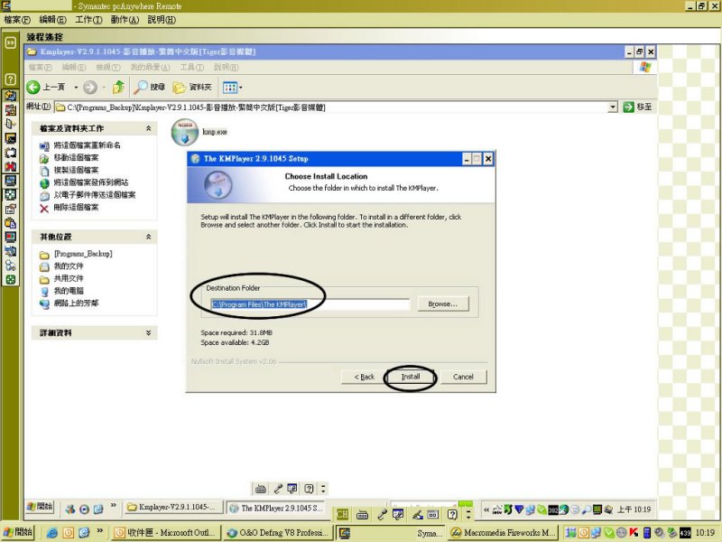Open the Back history dropdown arrow
This screenshot has height=542, width=722.
point(76,87)
